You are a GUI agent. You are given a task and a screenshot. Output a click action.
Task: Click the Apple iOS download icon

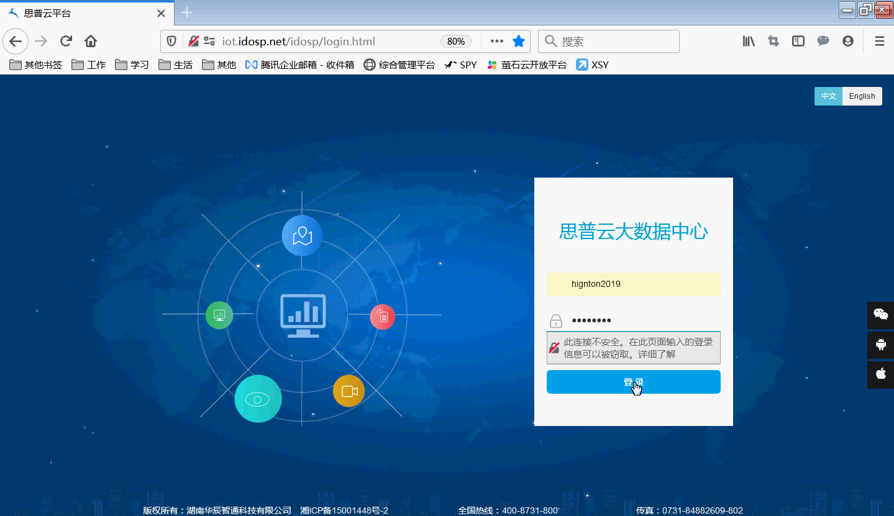coord(880,374)
